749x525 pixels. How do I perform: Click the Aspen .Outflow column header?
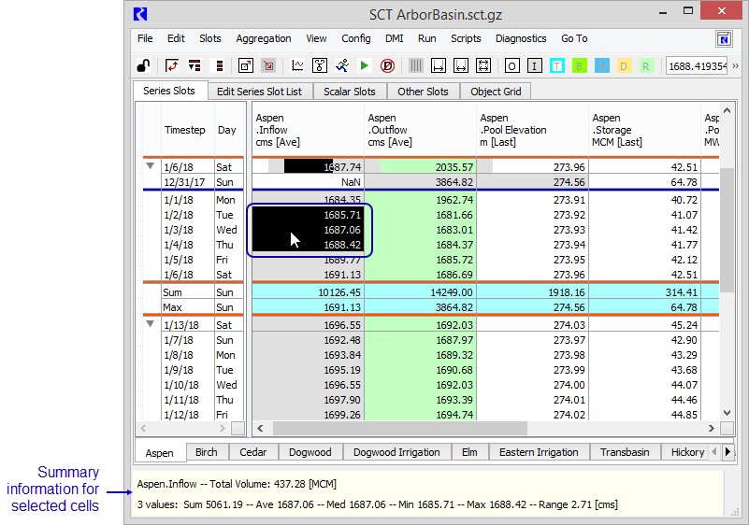point(419,130)
